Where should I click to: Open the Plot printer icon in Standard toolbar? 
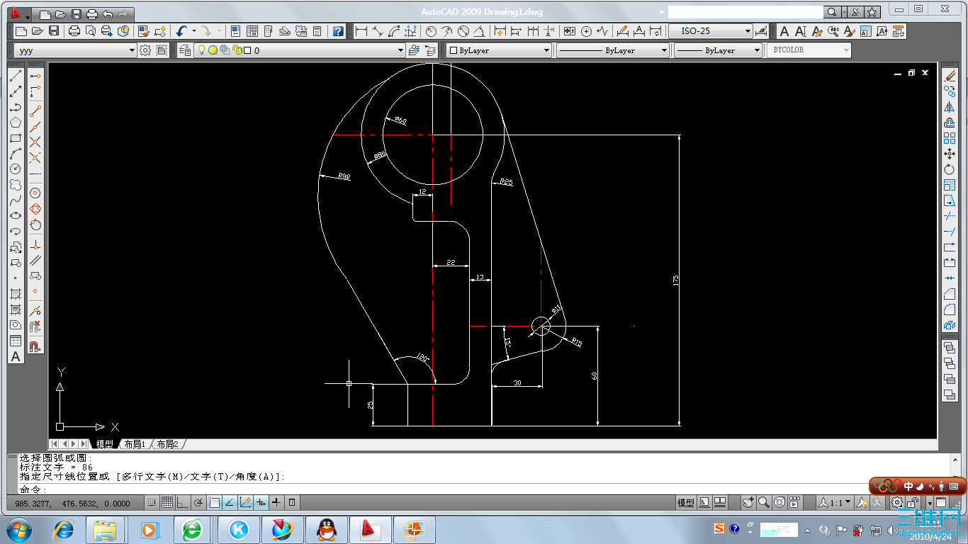tap(74, 31)
